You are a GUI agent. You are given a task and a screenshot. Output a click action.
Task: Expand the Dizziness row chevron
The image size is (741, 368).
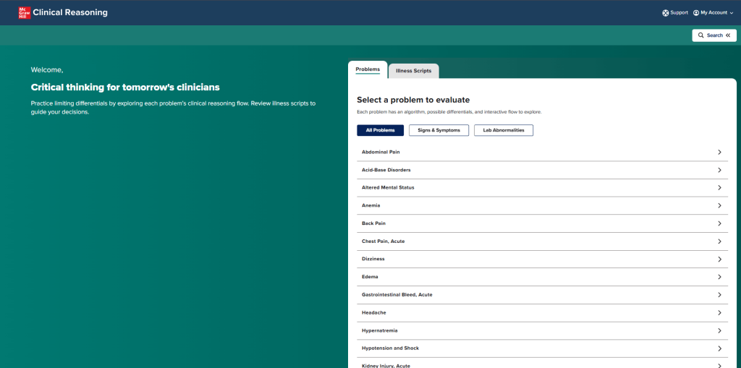[x=719, y=259]
